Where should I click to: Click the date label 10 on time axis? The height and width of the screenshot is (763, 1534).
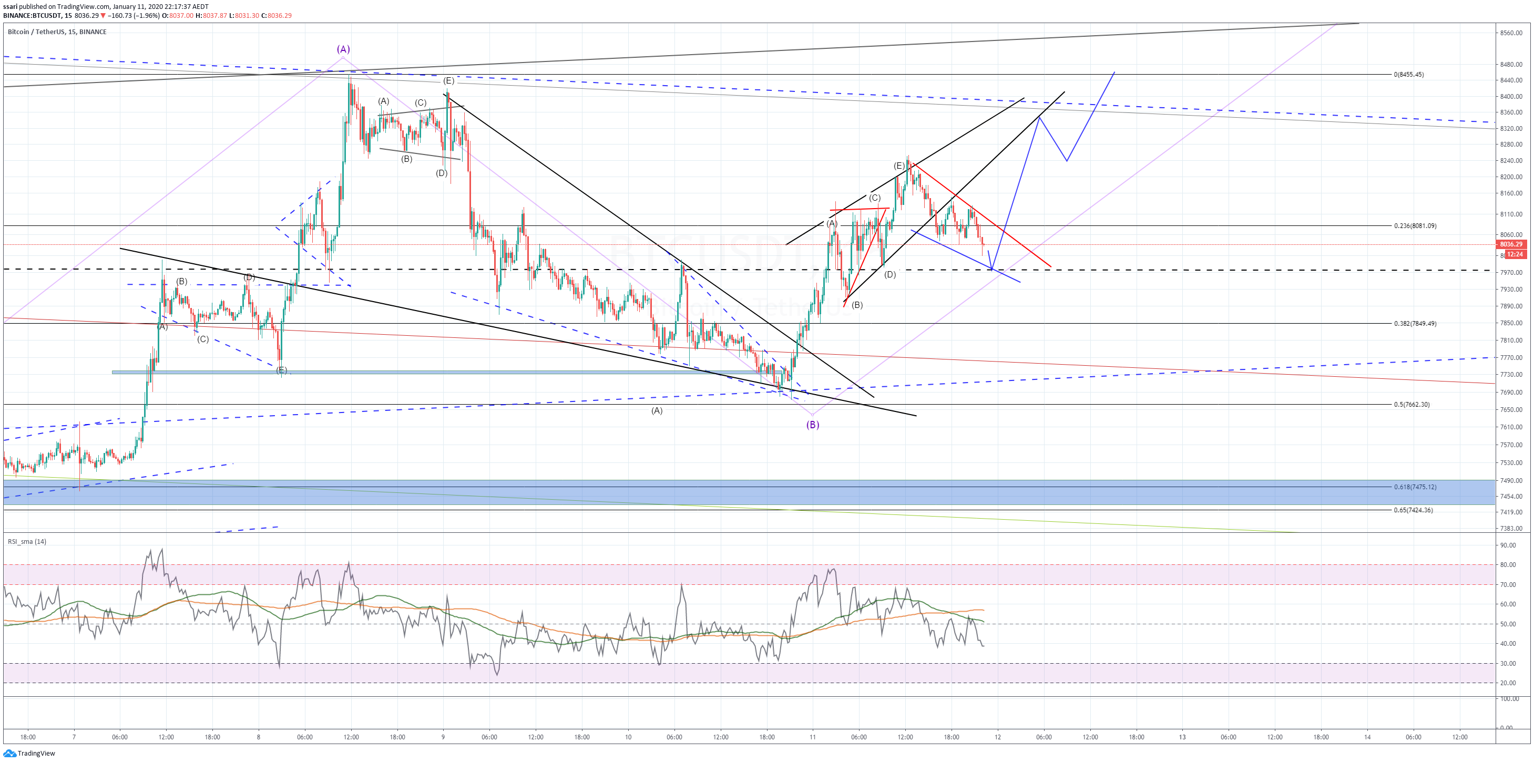tap(628, 737)
